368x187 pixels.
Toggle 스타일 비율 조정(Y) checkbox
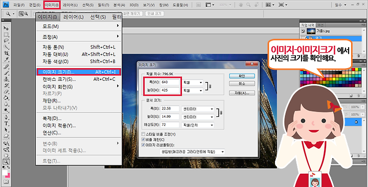(x=143, y=134)
